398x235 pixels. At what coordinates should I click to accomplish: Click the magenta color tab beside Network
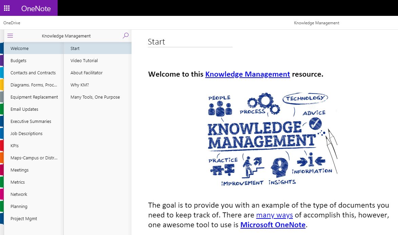coord(2,194)
